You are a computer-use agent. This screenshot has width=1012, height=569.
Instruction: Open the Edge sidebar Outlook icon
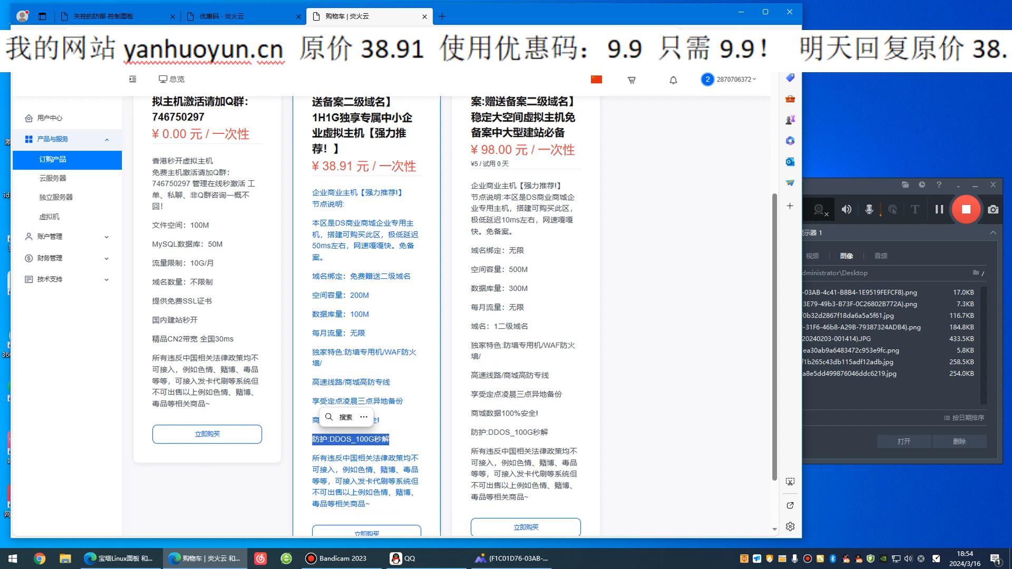790,162
